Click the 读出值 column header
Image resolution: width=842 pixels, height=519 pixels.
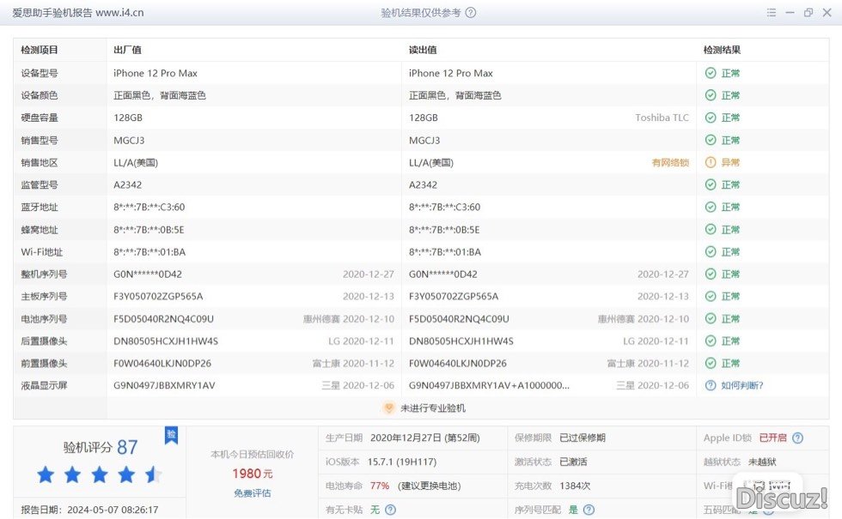pyautogui.click(x=423, y=50)
